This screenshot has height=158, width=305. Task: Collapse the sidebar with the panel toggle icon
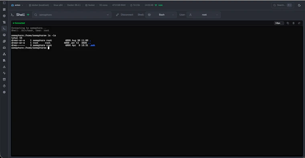4,3
